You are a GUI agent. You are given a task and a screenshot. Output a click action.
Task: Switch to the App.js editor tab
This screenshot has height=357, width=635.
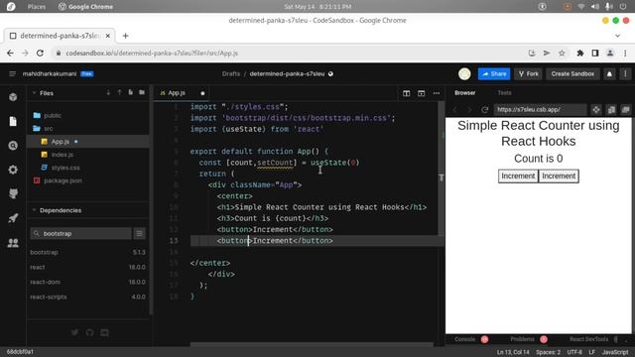coord(177,93)
